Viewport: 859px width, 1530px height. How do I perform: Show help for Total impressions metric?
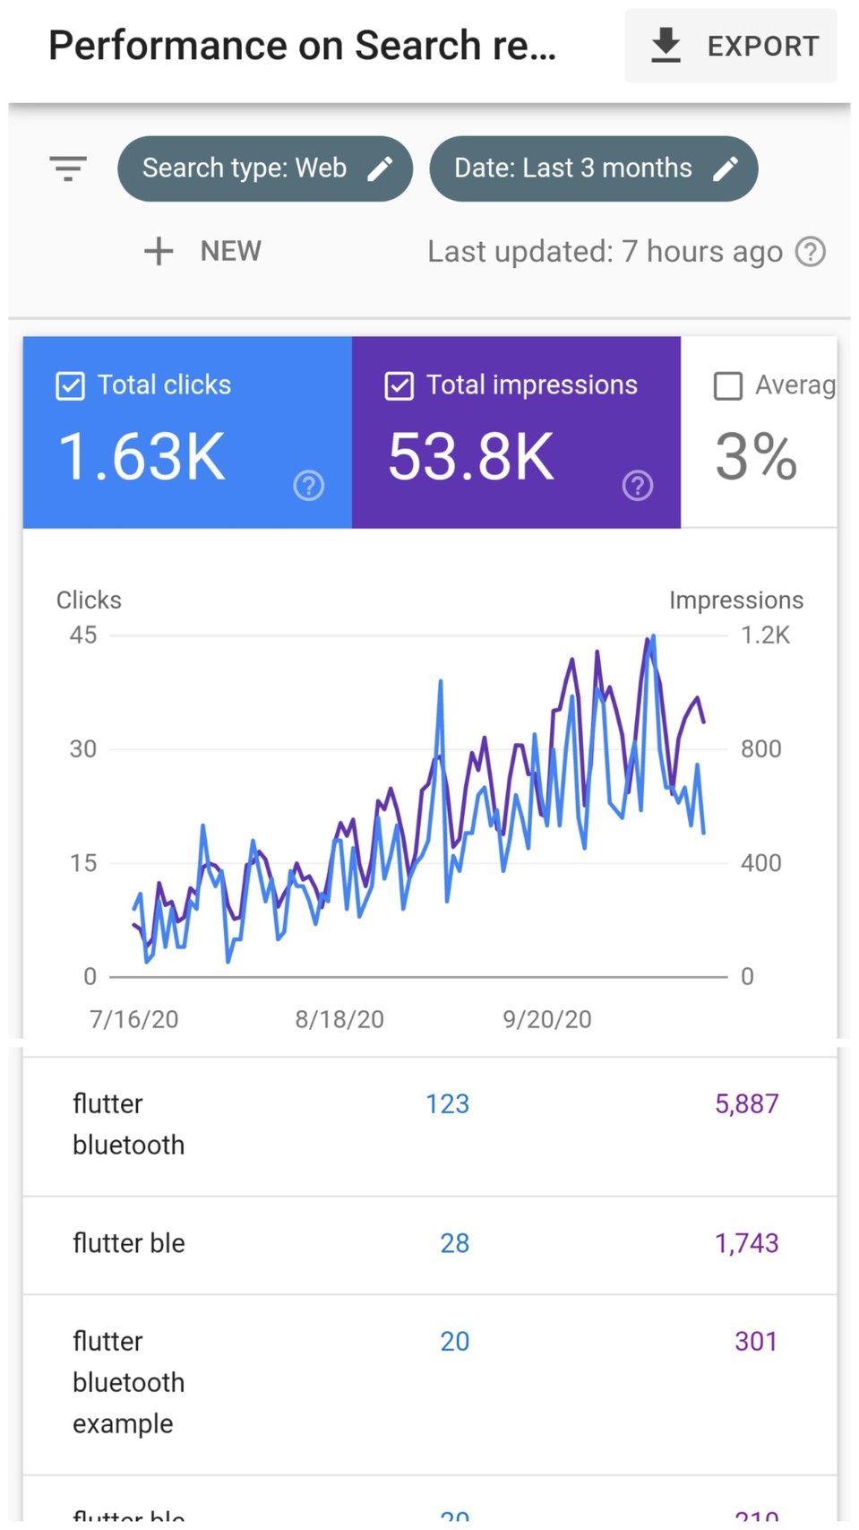point(638,486)
